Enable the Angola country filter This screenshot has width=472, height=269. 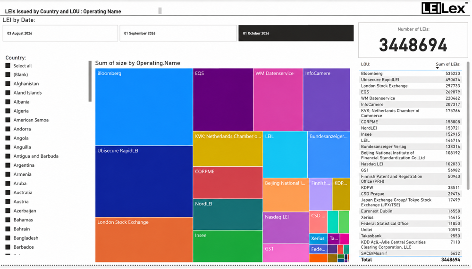coord(8,138)
